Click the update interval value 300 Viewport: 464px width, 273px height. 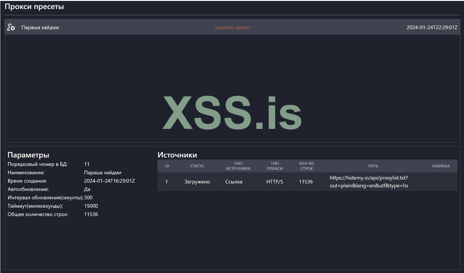point(88,198)
